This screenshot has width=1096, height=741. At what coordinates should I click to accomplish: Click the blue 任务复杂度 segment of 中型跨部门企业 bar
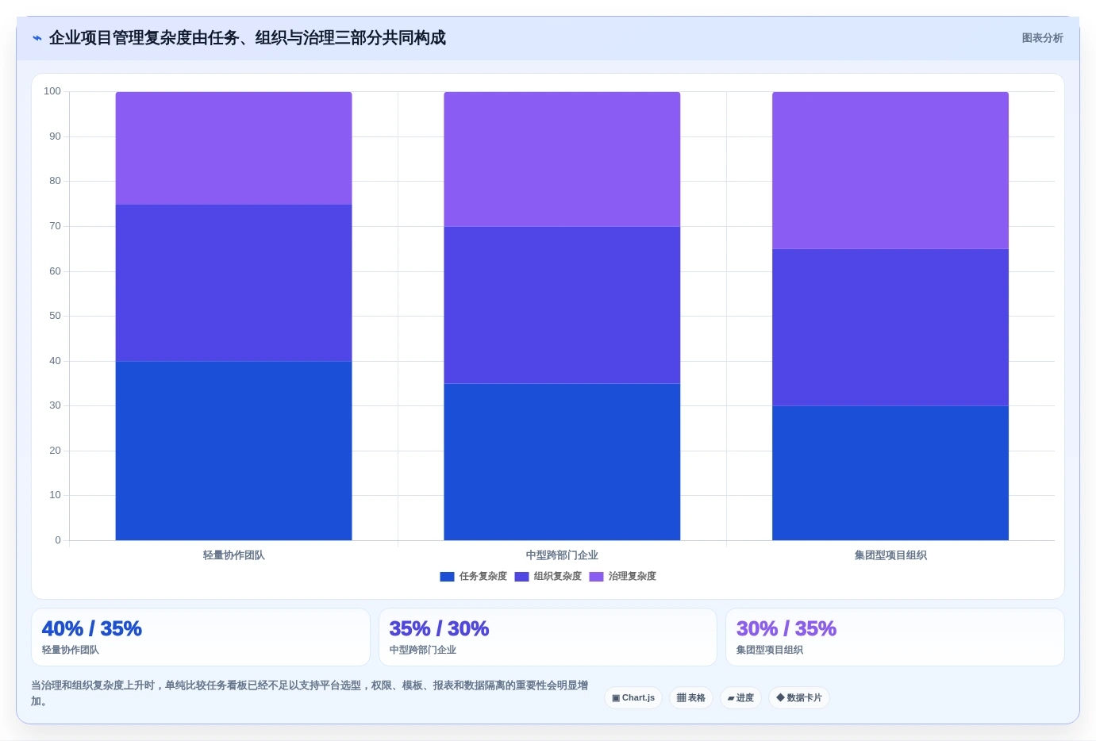click(562, 462)
